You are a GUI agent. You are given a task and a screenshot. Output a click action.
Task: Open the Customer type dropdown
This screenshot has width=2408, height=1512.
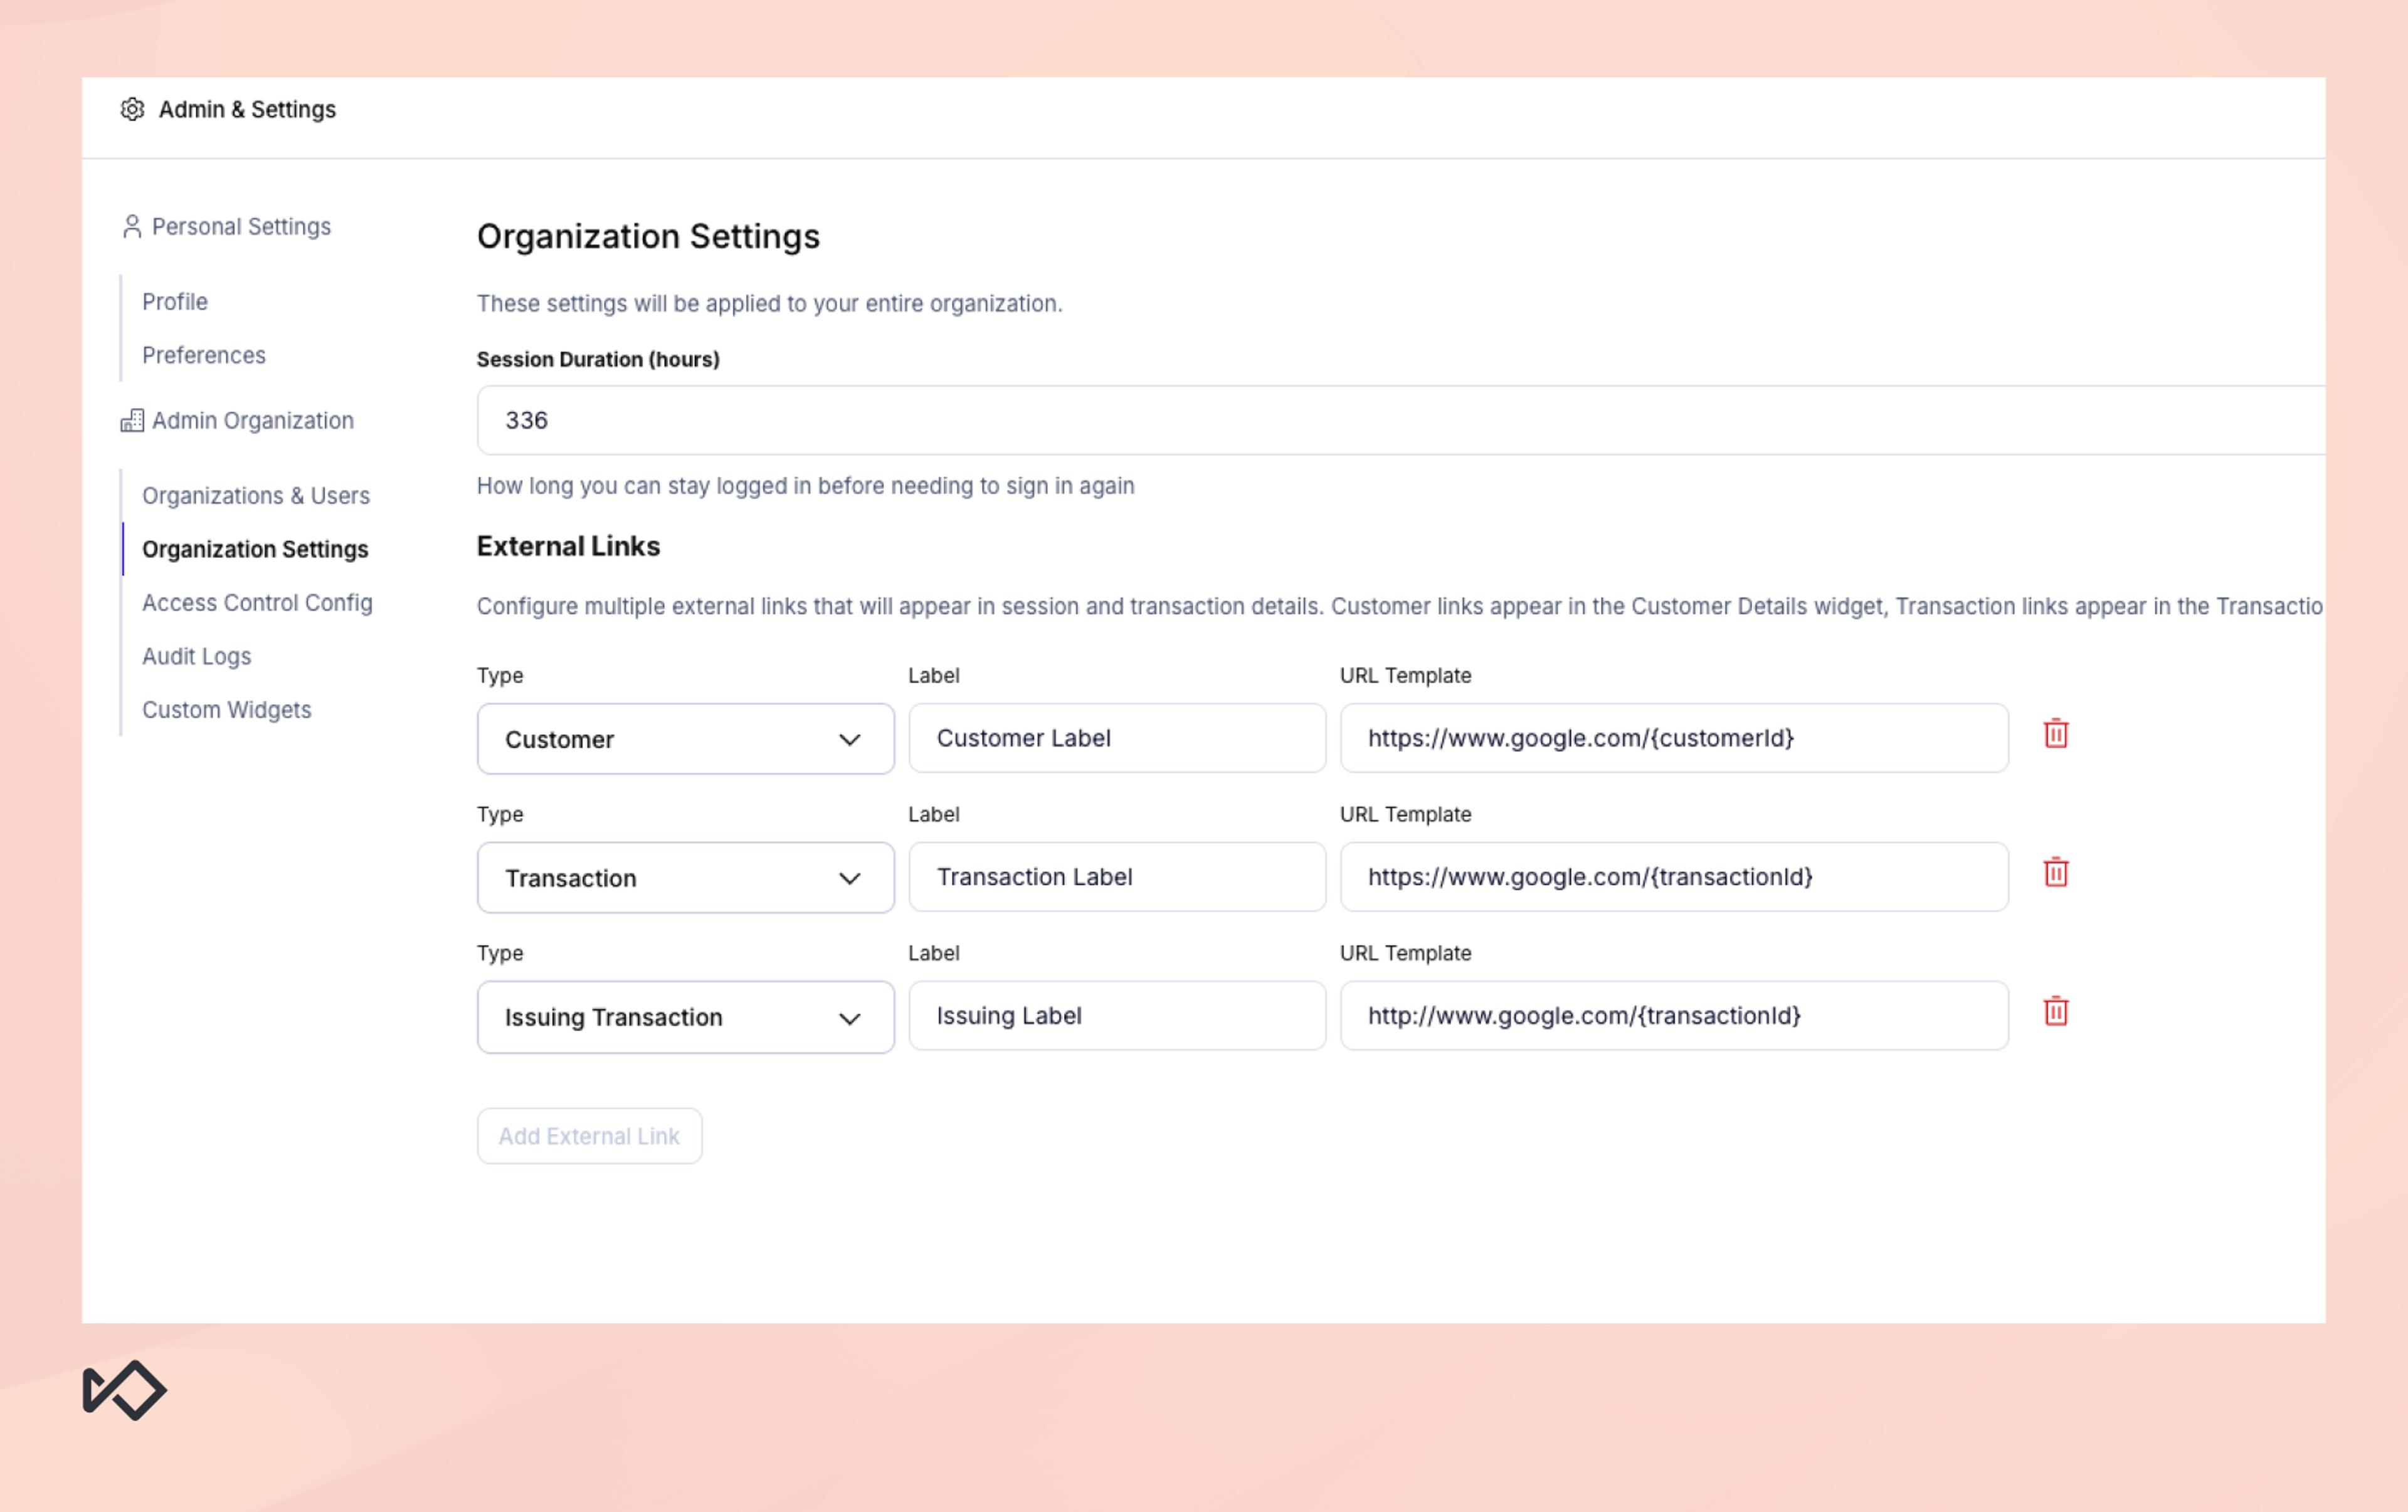coord(685,738)
